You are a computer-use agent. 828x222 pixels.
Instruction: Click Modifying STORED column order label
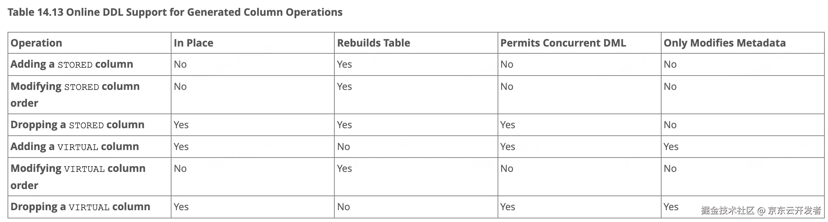pyautogui.click(x=75, y=95)
